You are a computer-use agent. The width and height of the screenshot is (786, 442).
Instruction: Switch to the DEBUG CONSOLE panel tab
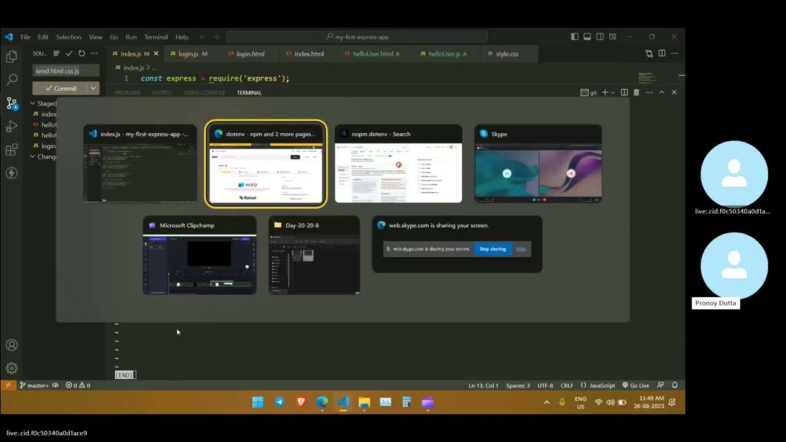click(x=204, y=93)
